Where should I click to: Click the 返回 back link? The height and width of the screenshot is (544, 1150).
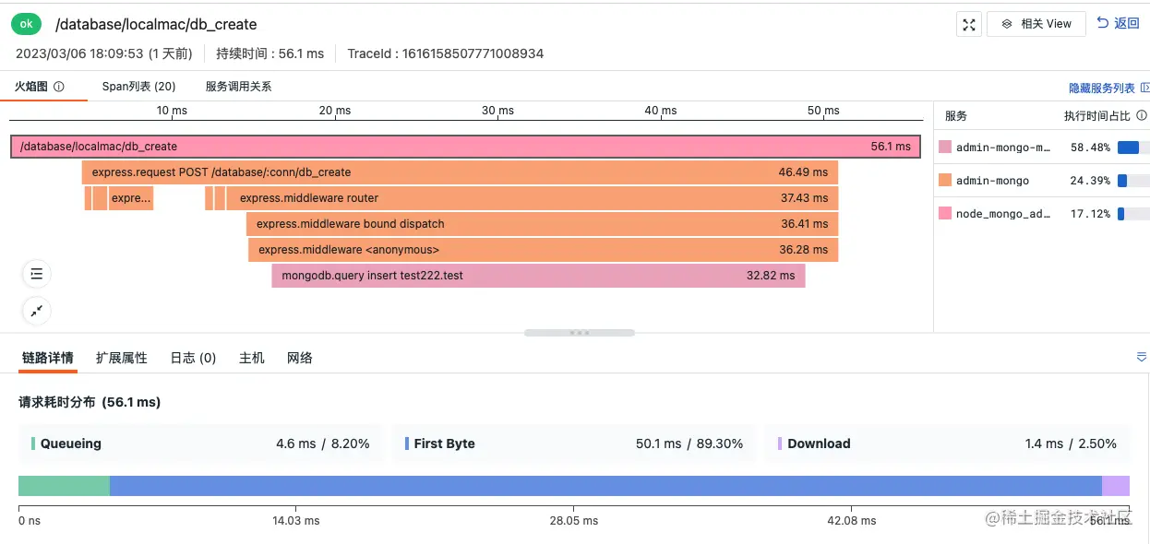[1118, 24]
